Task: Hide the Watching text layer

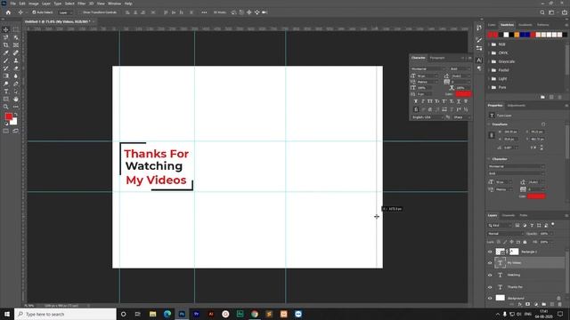Action: point(490,275)
